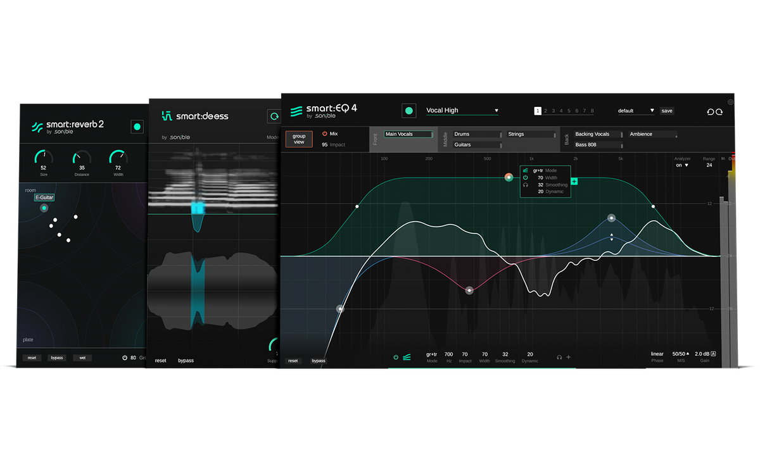
Task: Select the Guitars track in Middle
Action: tap(478, 145)
